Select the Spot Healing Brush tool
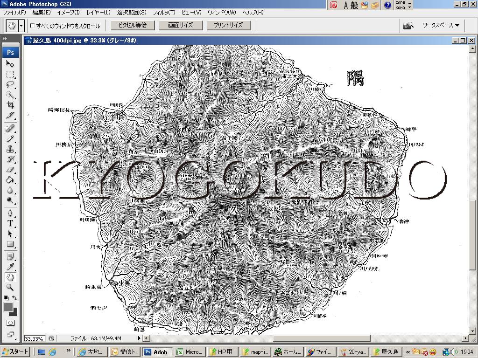The width and height of the screenshot is (478, 358). tap(10, 128)
